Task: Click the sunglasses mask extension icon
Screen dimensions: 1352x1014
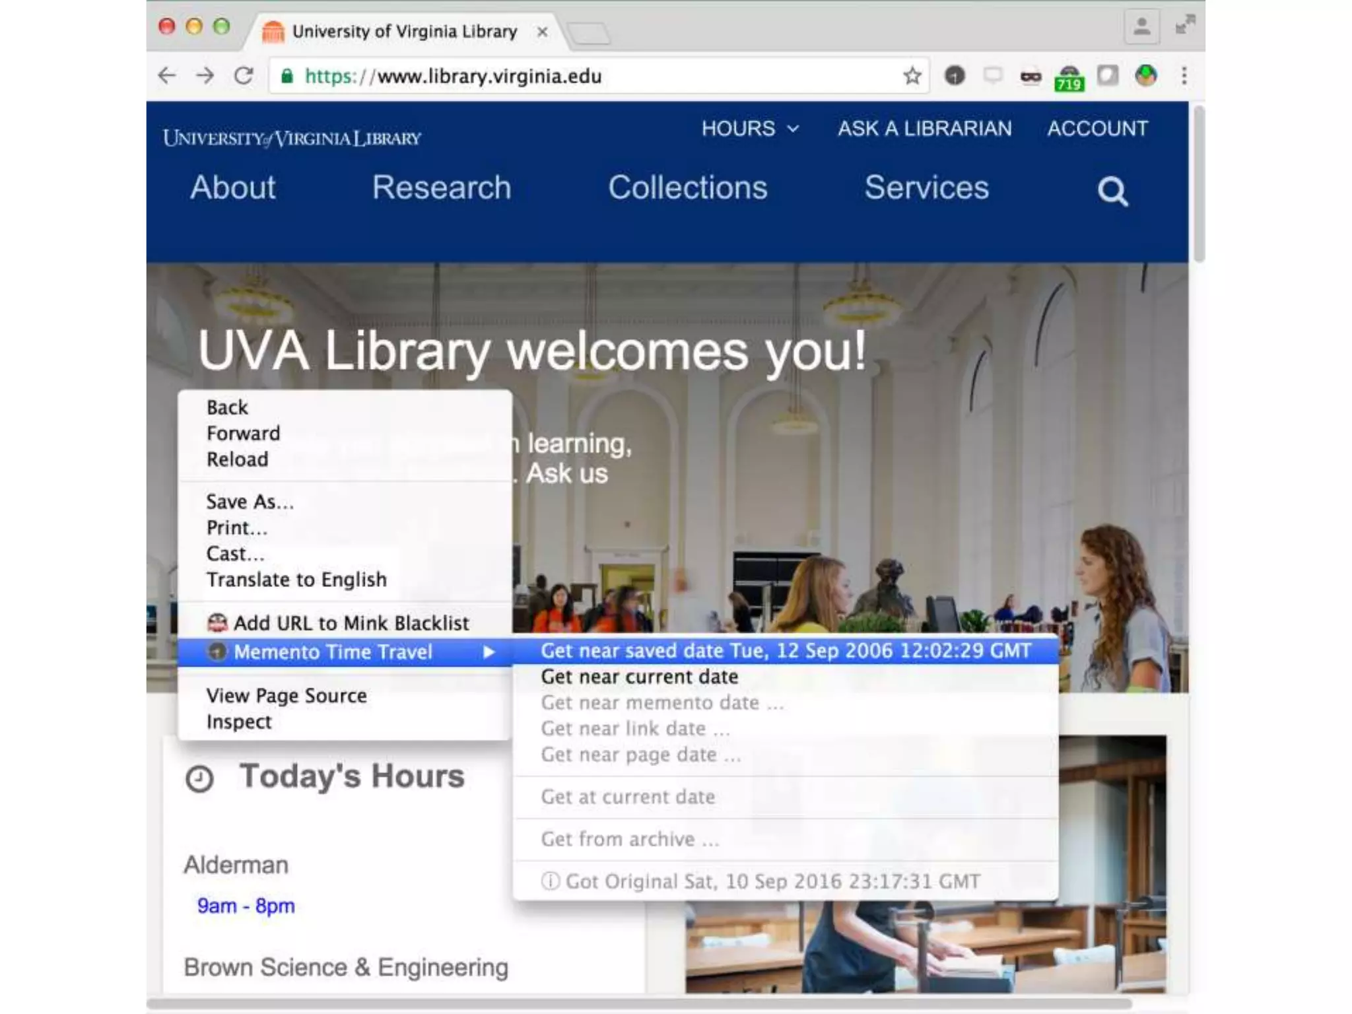Action: pyautogui.click(x=1031, y=77)
